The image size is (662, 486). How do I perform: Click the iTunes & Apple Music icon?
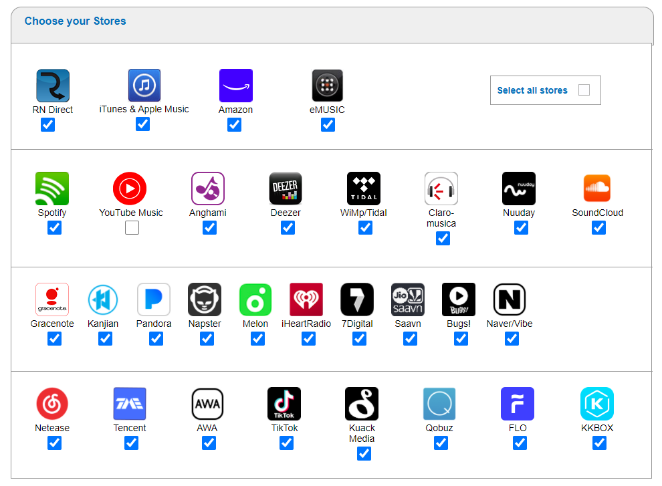click(144, 86)
